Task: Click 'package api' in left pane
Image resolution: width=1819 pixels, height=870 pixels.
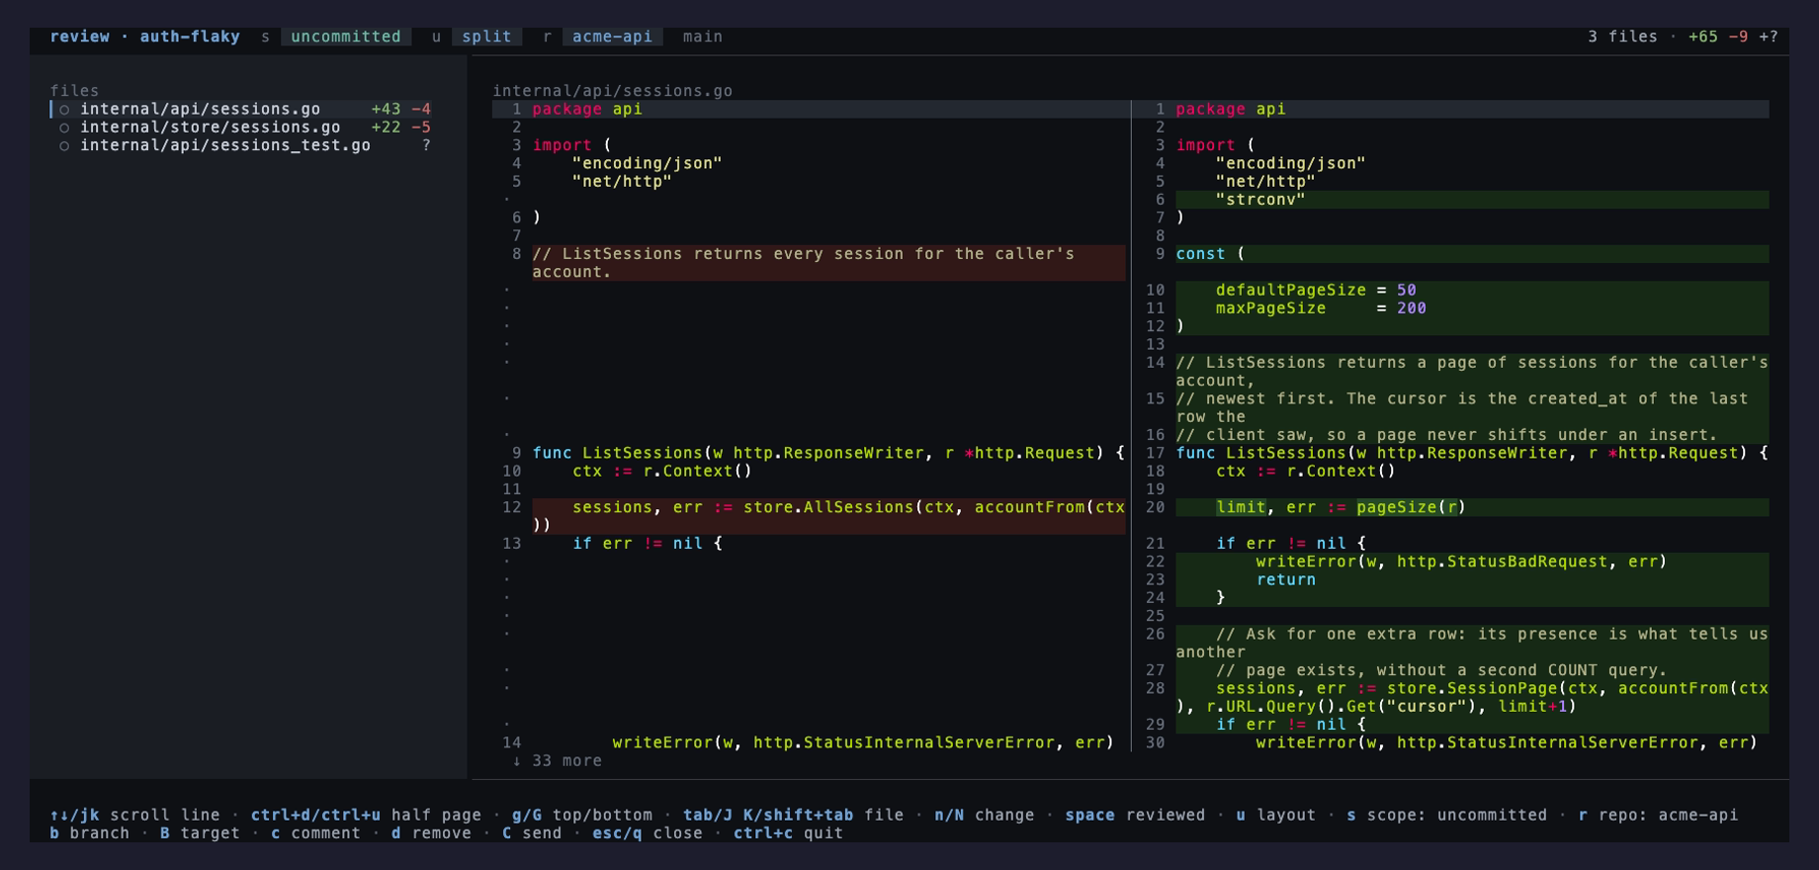Action: coord(587,110)
